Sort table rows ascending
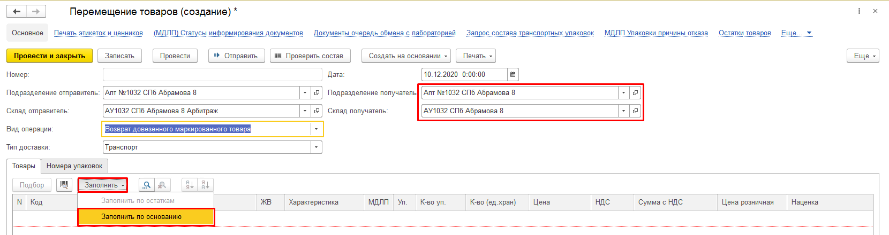889x235 pixels. click(190, 185)
